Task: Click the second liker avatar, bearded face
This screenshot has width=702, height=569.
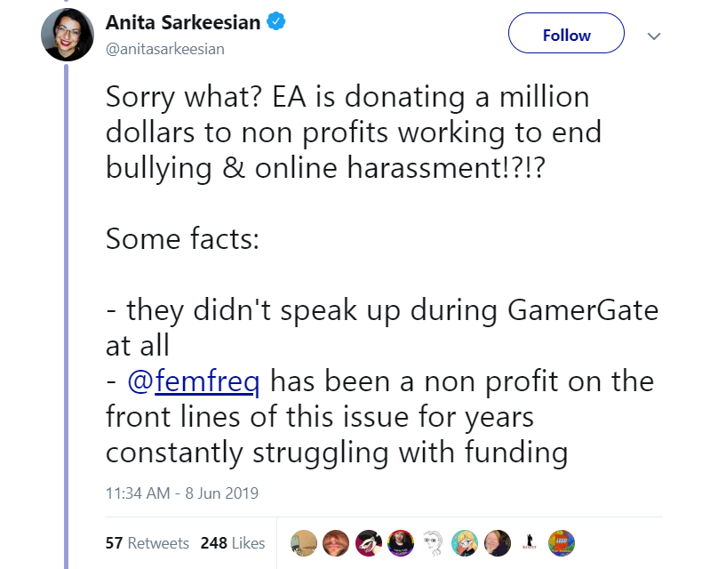Action: (336, 542)
